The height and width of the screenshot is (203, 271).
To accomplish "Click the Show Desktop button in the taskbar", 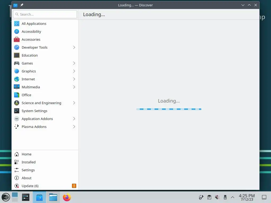I will [x=264, y=197].
